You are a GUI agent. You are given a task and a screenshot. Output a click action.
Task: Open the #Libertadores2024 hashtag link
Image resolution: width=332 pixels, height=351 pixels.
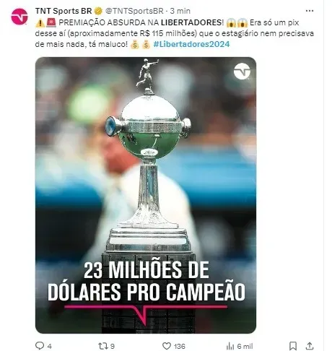tap(191, 44)
